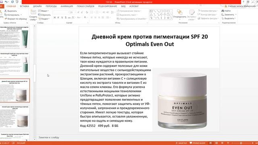Switch to the АНИМАЦИЯ (Animation) tab
Viewport: 258px width, 145px height.
click(x=67, y=6)
